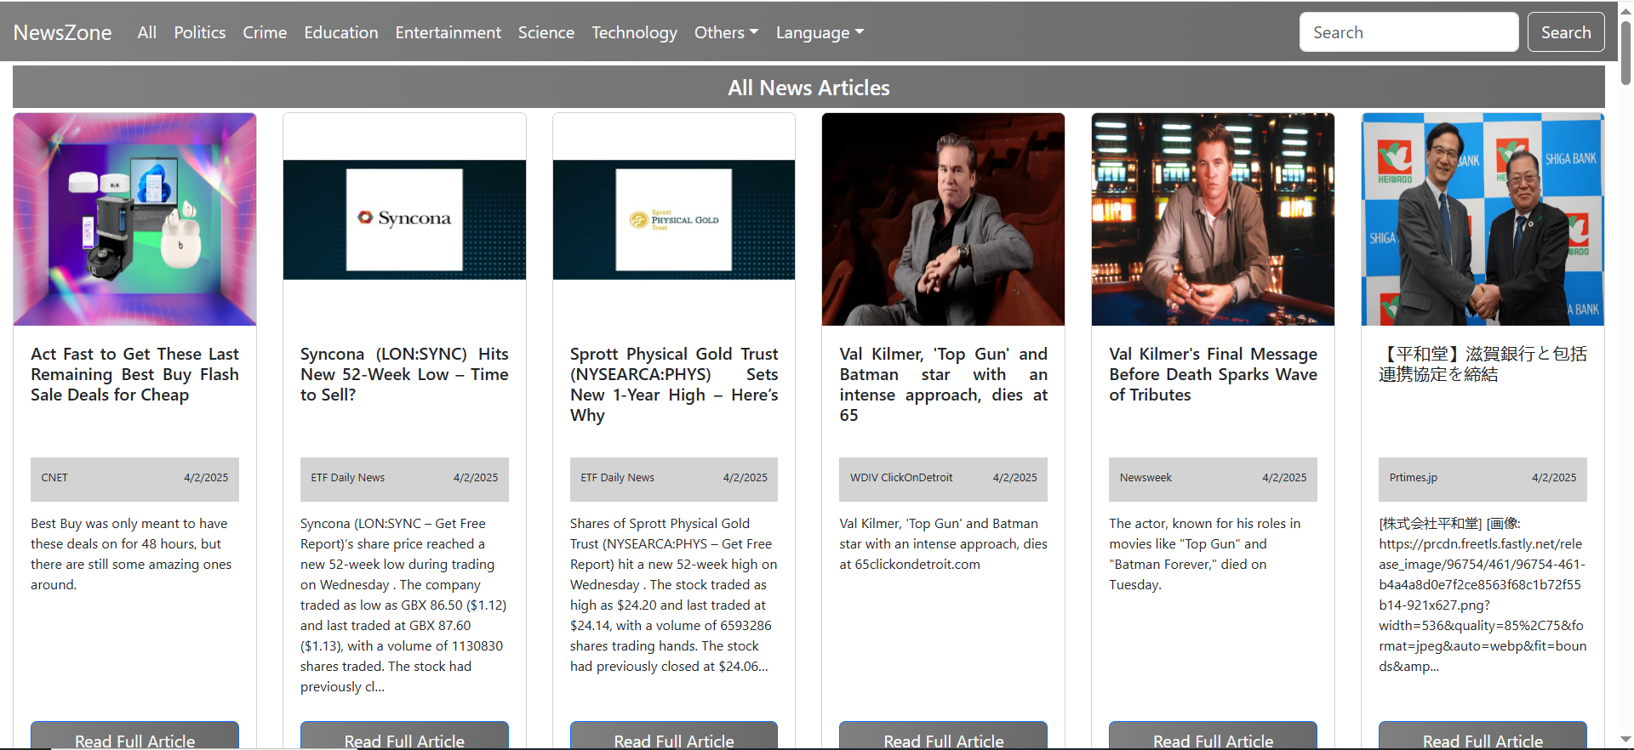Read Full Article for Sprott Gold Trust
Image resolution: width=1634 pixels, height=750 pixels.
[x=674, y=736]
